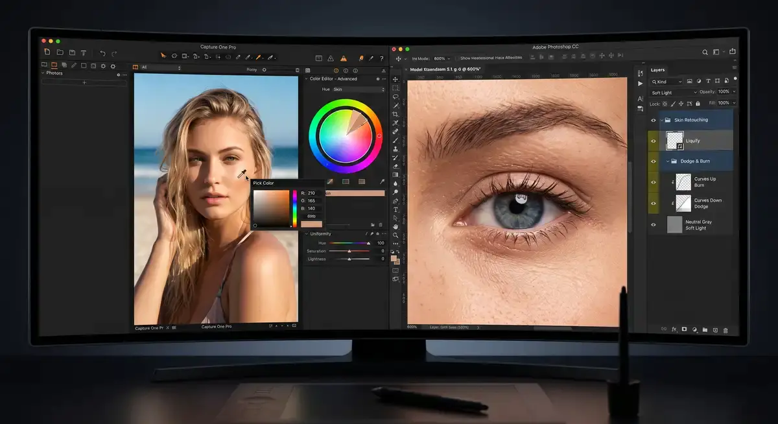778x424 pixels.
Task: Click the layer fx styles icon
Action: (x=674, y=329)
